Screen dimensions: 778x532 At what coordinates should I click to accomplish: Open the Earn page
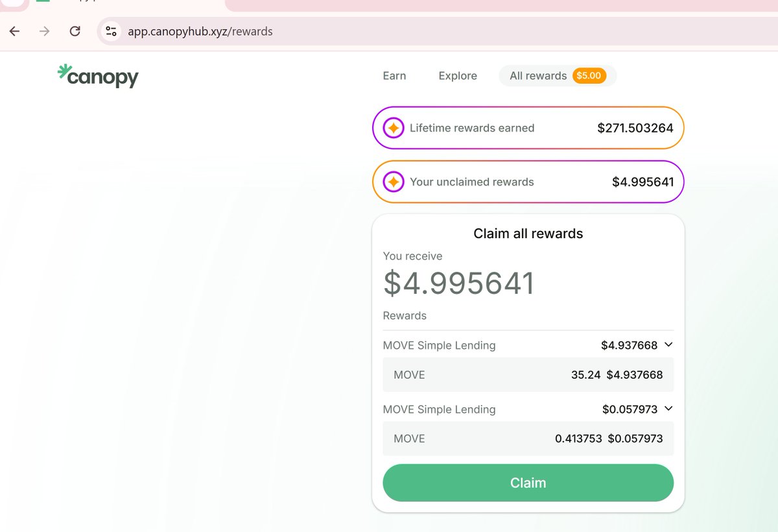click(x=394, y=76)
